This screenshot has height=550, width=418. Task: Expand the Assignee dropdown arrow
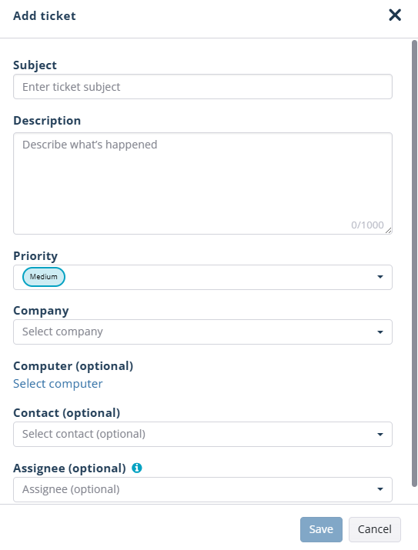(x=380, y=489)
